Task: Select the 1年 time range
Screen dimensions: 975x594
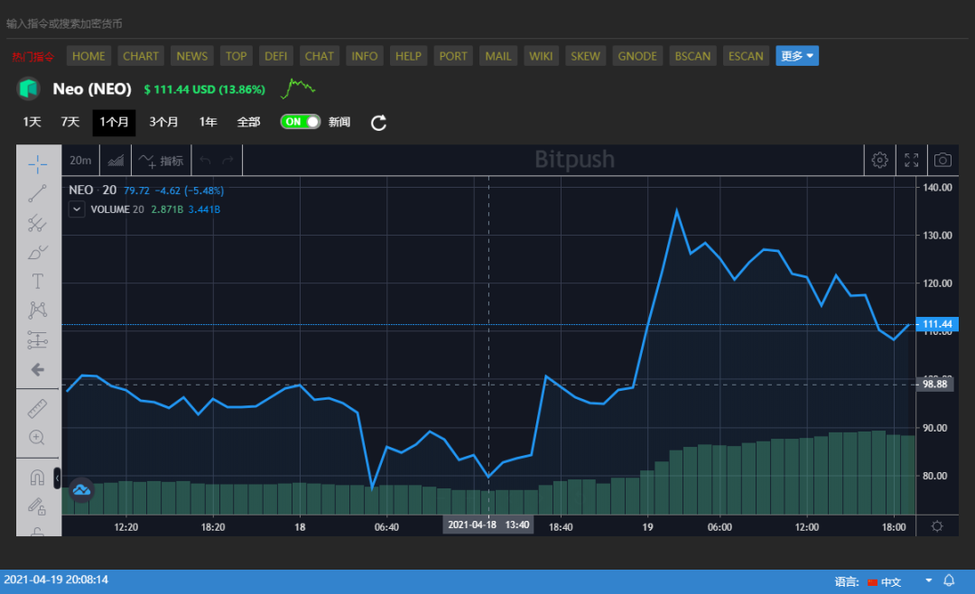Action: click(x=208, y=122)
